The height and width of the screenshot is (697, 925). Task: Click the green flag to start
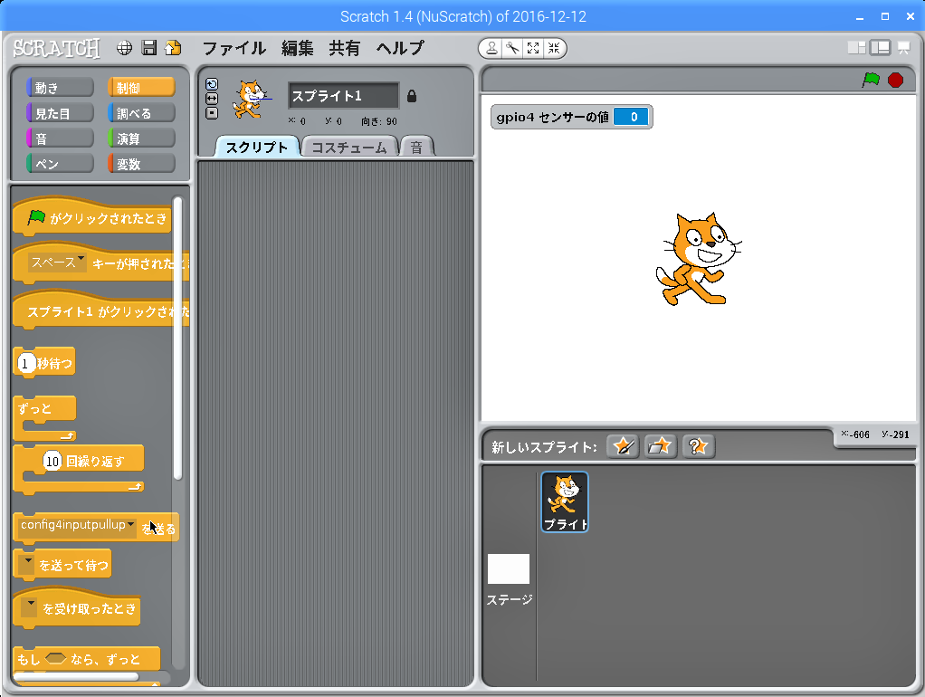(x=871, y=80)
